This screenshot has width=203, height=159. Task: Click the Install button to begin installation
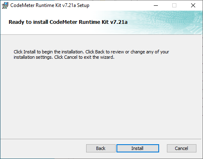point(138,148)
